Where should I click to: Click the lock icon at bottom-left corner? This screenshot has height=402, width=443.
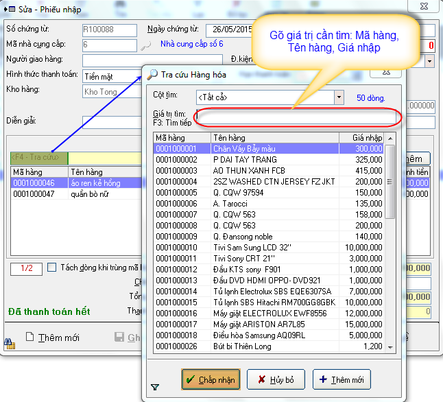[10, 344]
